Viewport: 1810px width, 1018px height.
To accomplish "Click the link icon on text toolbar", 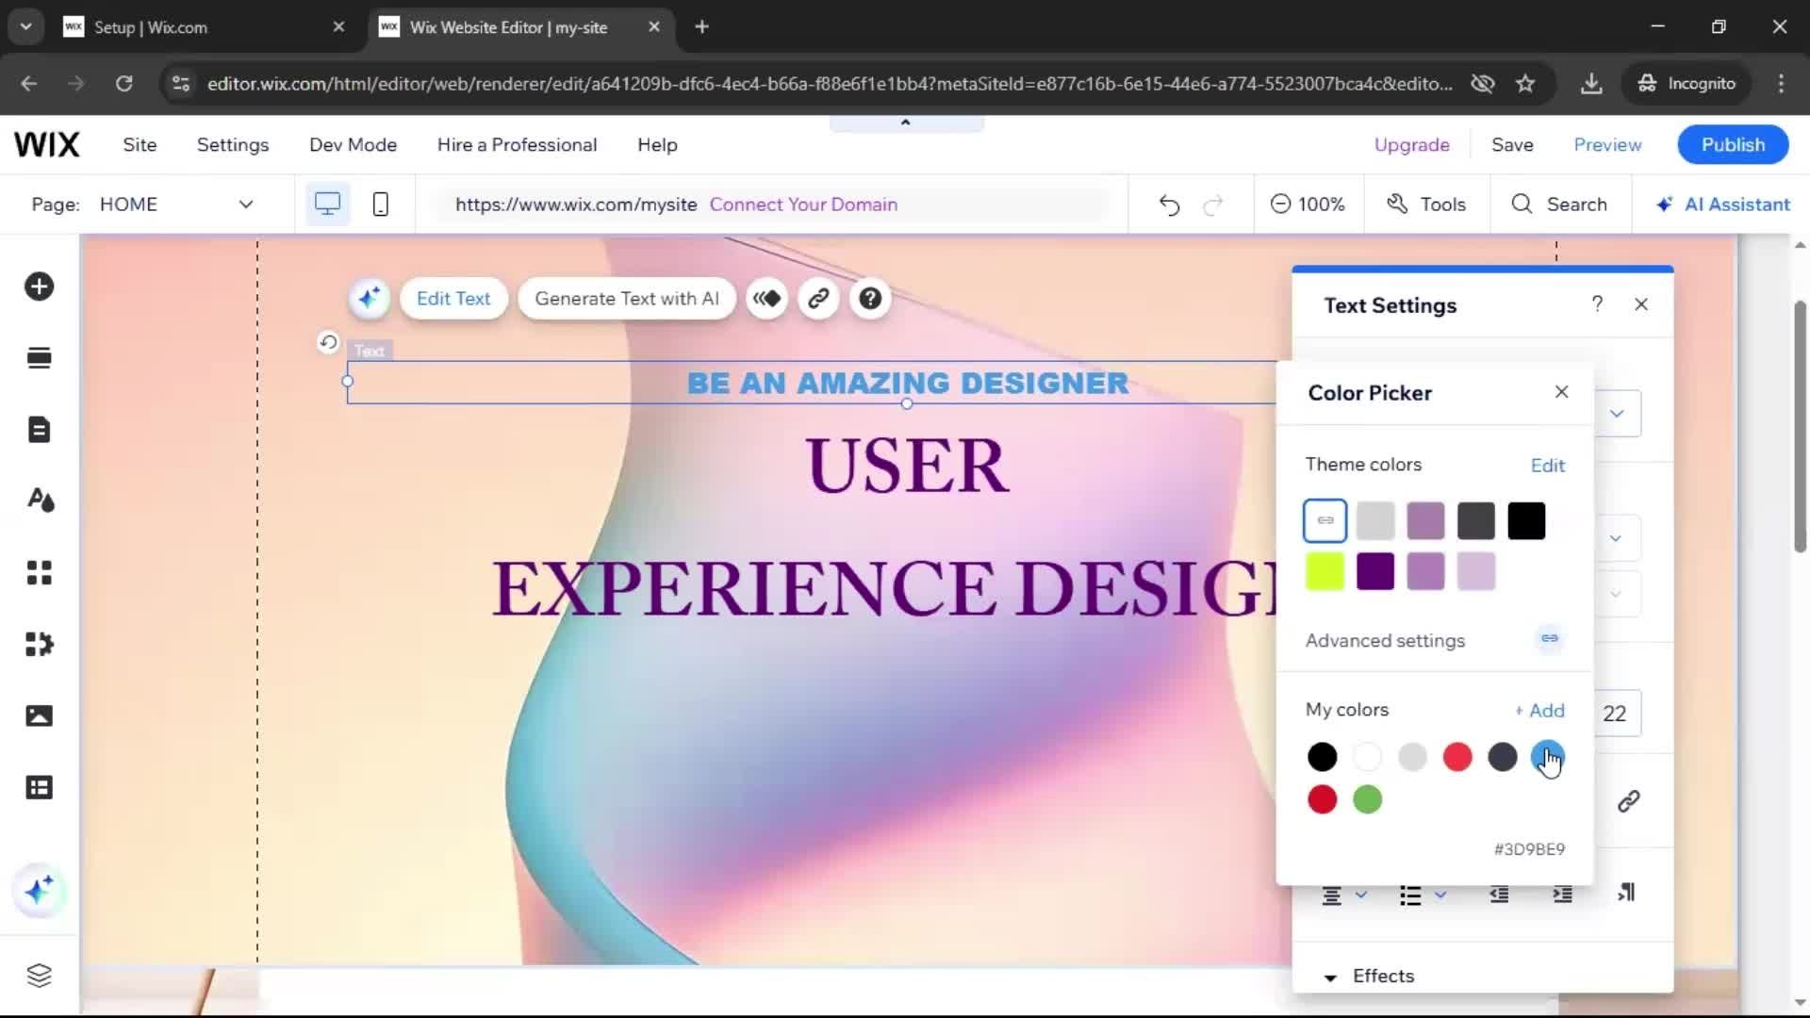I will coord(818,299).
